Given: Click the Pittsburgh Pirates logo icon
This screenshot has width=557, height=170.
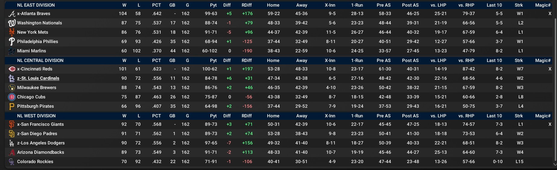Looking at the screenshot, I should click(12, 107).
